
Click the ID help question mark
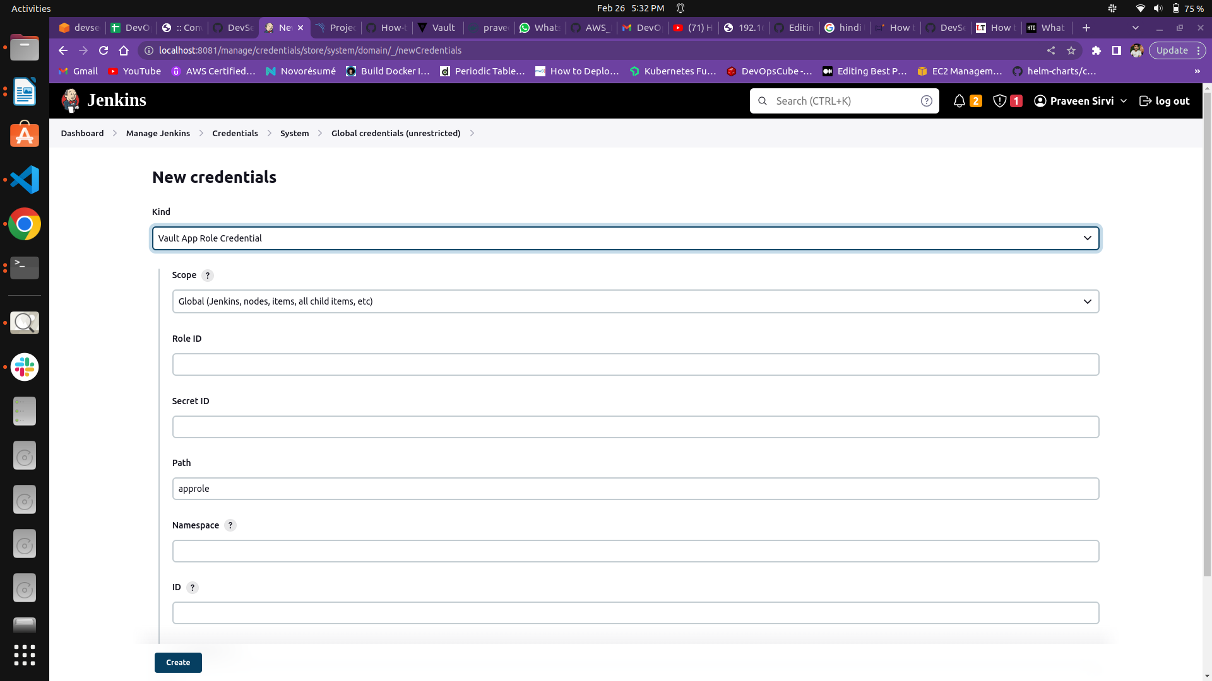193,588
